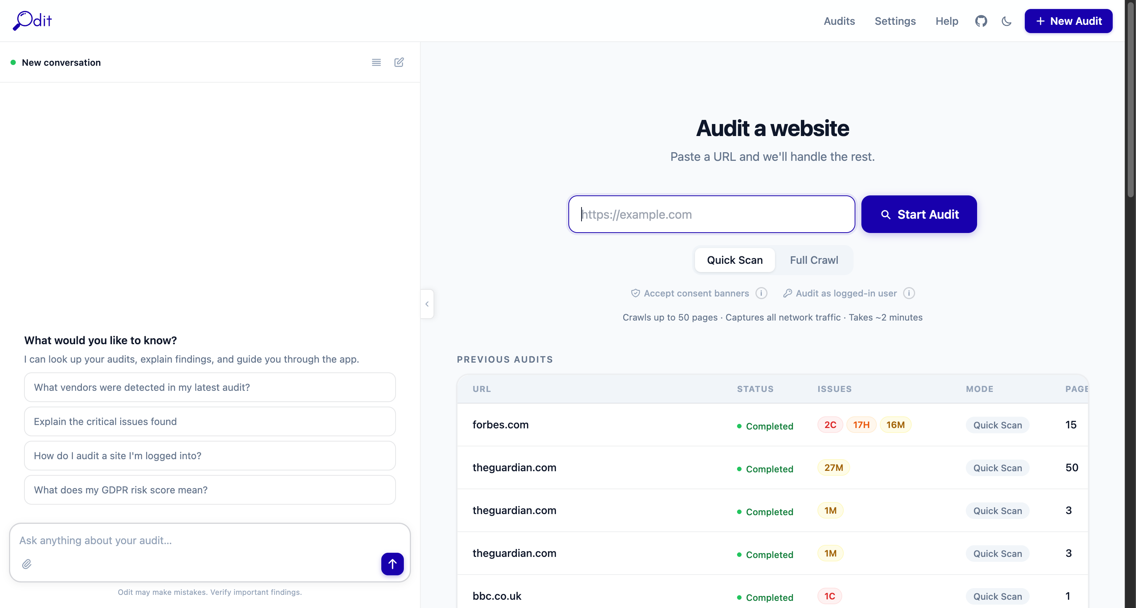Enable Audit as logged-in user
This screenshot has height=608, width=1136.
coord(847,293)
